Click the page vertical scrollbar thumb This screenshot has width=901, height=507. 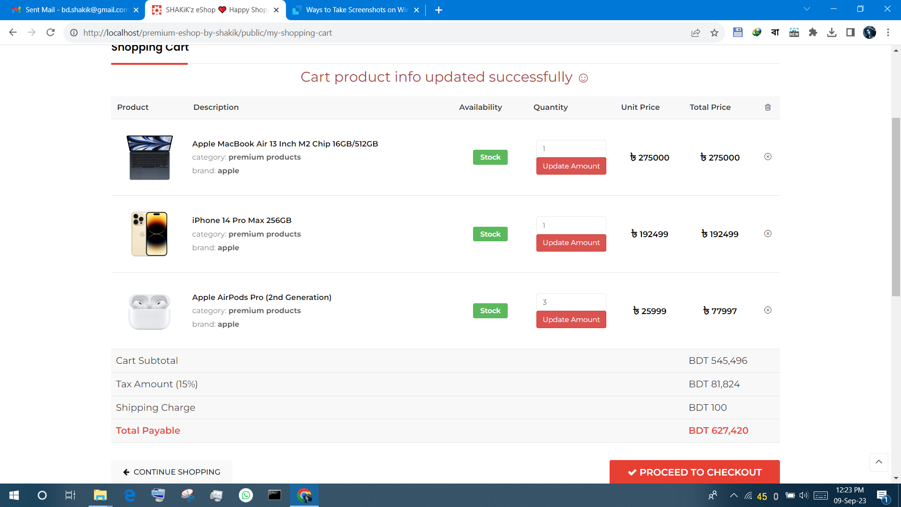click(x=896, y=207)
